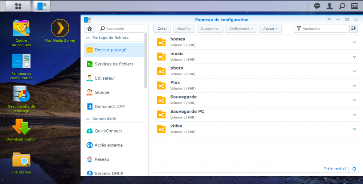Select Utilisateur in the sidebar
This screenshot has width=363, height=184.
pos(105,78)
